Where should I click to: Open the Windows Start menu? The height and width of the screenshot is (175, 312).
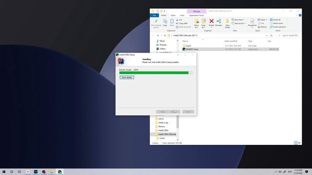4,172
